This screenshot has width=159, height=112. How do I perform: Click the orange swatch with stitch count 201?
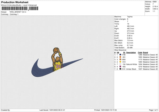[120, 57]
